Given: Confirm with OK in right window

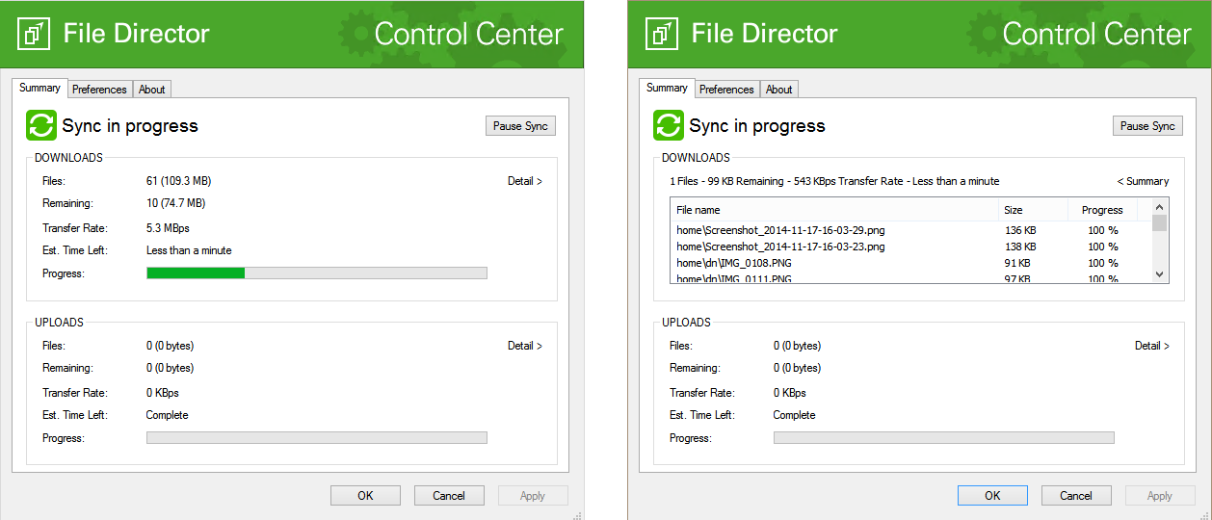Looking at the screenshot, I should pos(992,496).
